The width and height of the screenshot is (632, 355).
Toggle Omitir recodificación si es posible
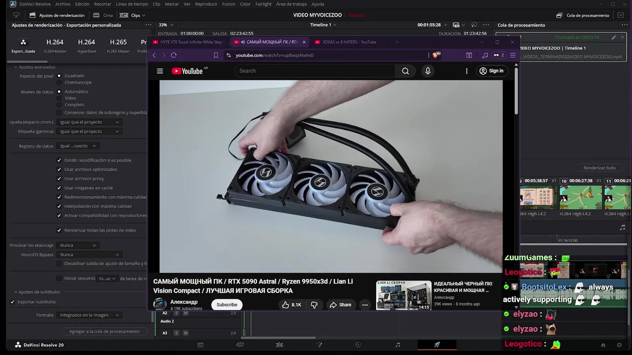59,160
